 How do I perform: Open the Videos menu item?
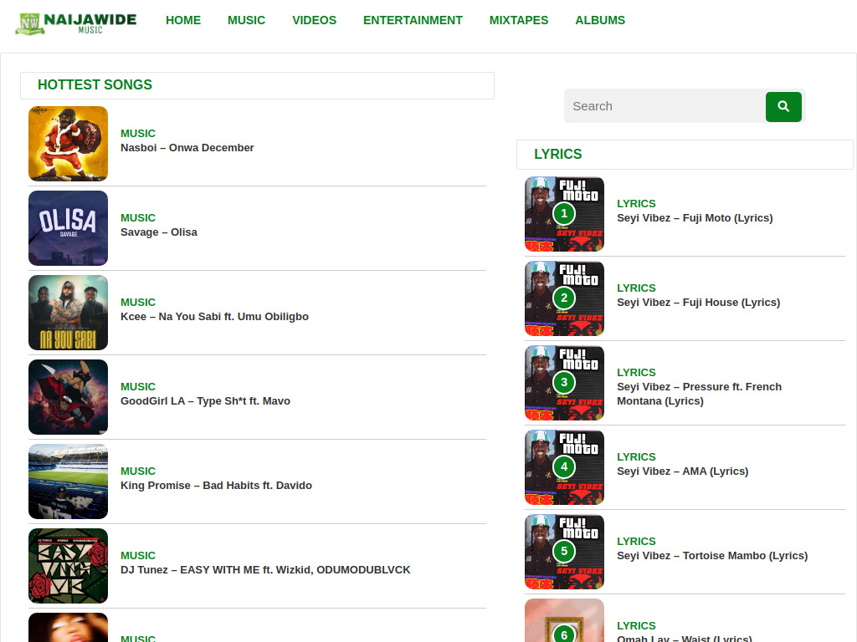pyautogui.click(x=314, y=20)
